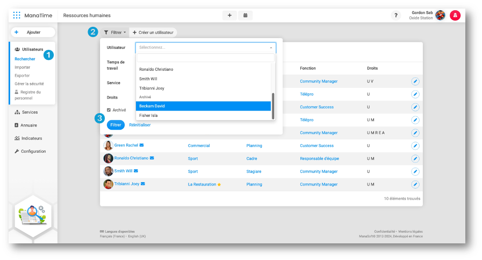Click the red notification bell icon
The image size is (482, 260).
pos(455,16)
